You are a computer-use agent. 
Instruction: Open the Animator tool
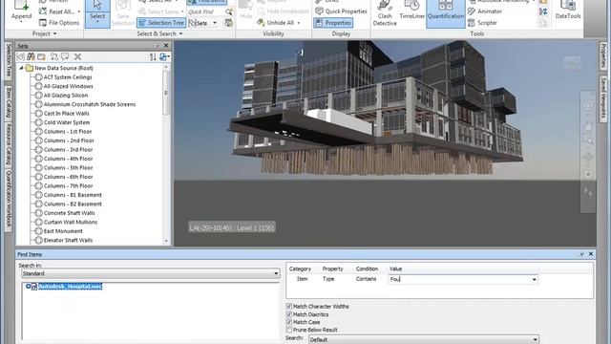[485, 11]
